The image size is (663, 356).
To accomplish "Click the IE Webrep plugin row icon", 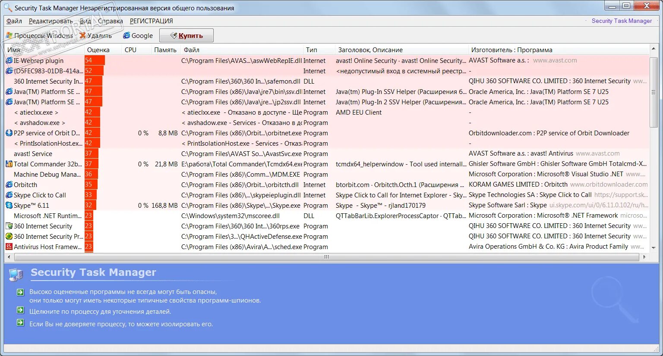I will [9, 61].
